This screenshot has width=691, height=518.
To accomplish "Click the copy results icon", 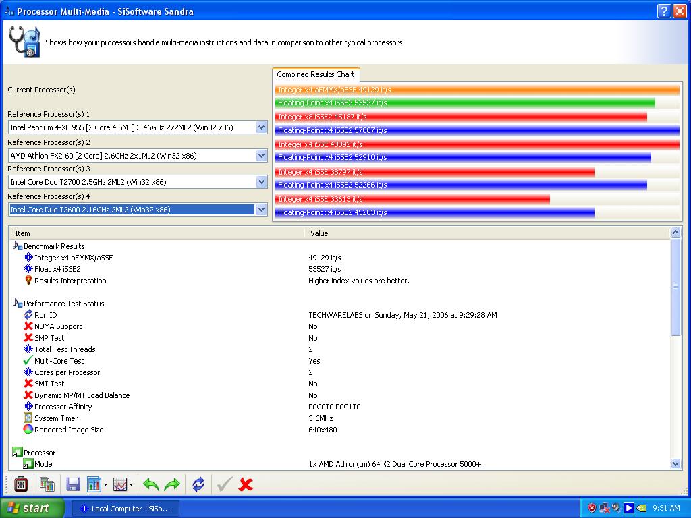I will coord(47,484).
